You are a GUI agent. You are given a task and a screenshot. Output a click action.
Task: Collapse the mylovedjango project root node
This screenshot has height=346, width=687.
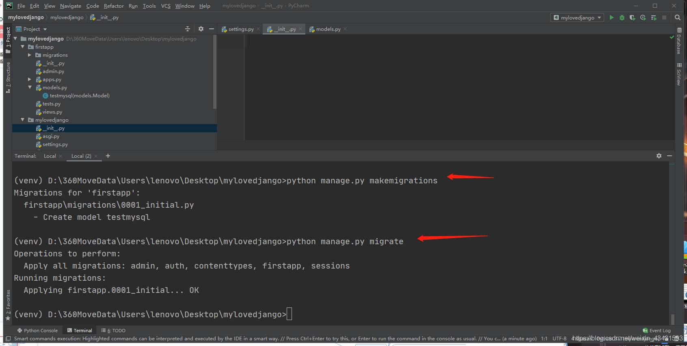point(15,39)
